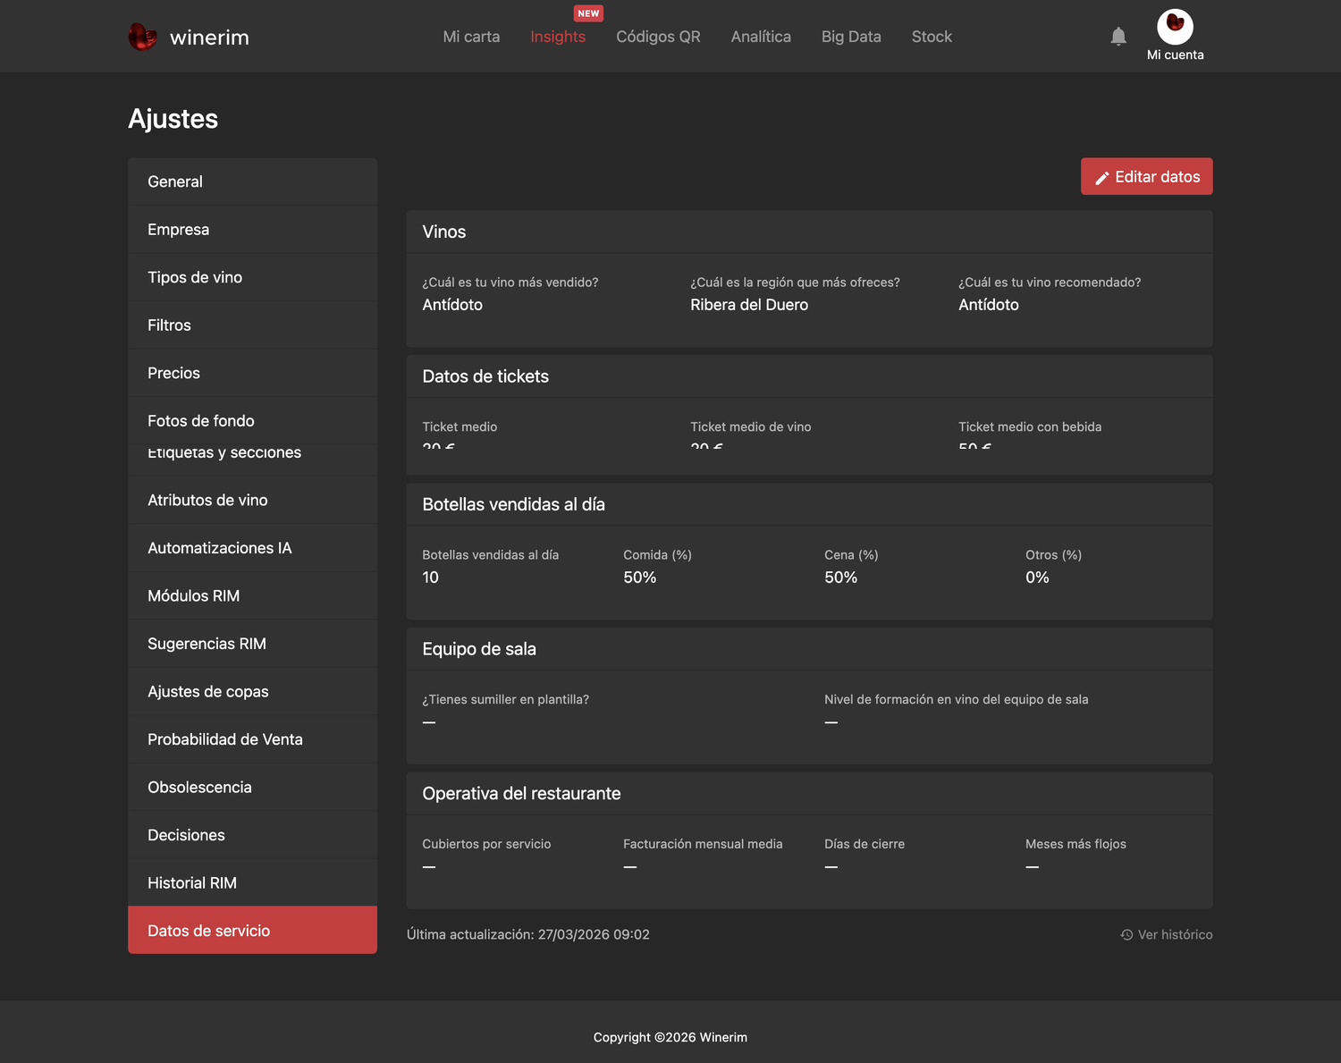Open Códigos QR in top navigation
1341x1063 pixels.
tap(658, 37)
